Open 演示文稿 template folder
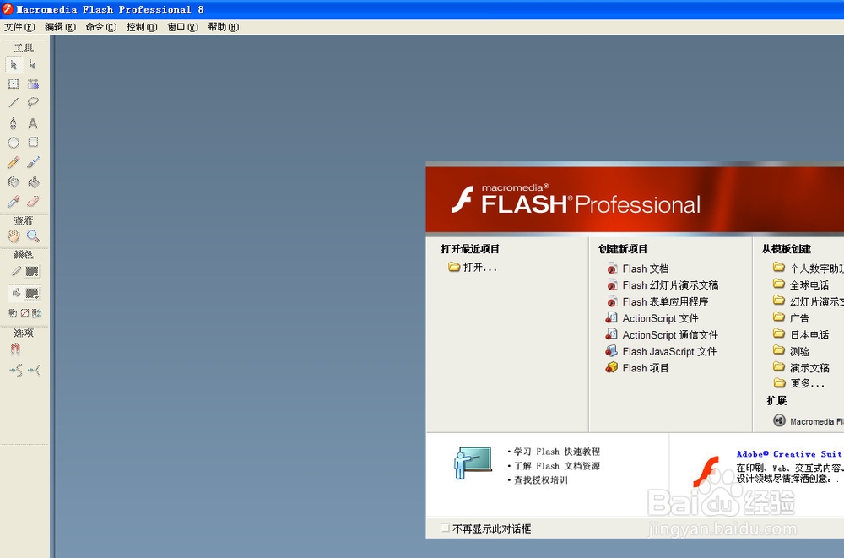 801,368
